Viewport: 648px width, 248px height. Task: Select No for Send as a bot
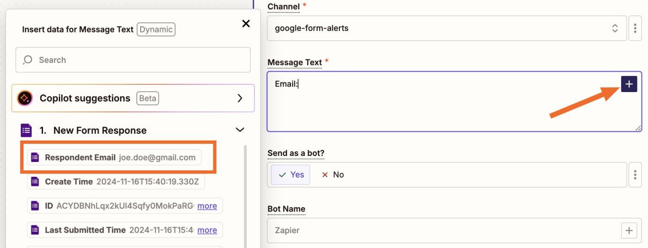click(333, 174)
